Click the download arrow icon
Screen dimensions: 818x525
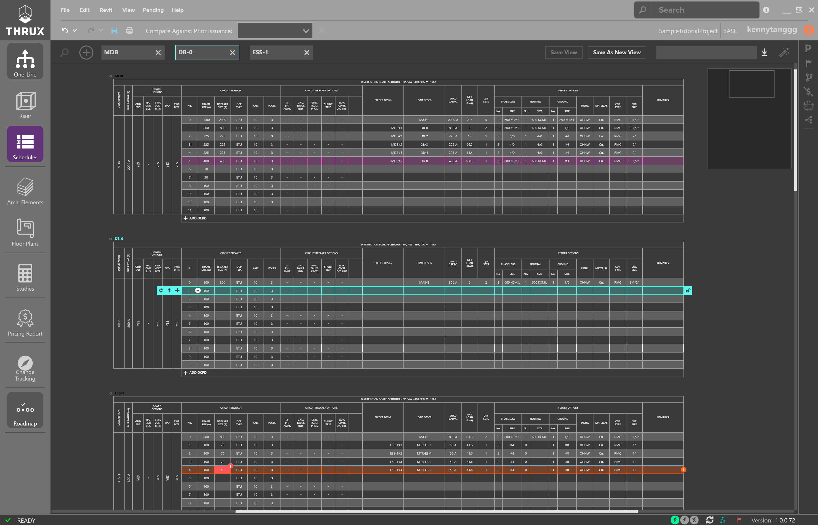point(764,52)
